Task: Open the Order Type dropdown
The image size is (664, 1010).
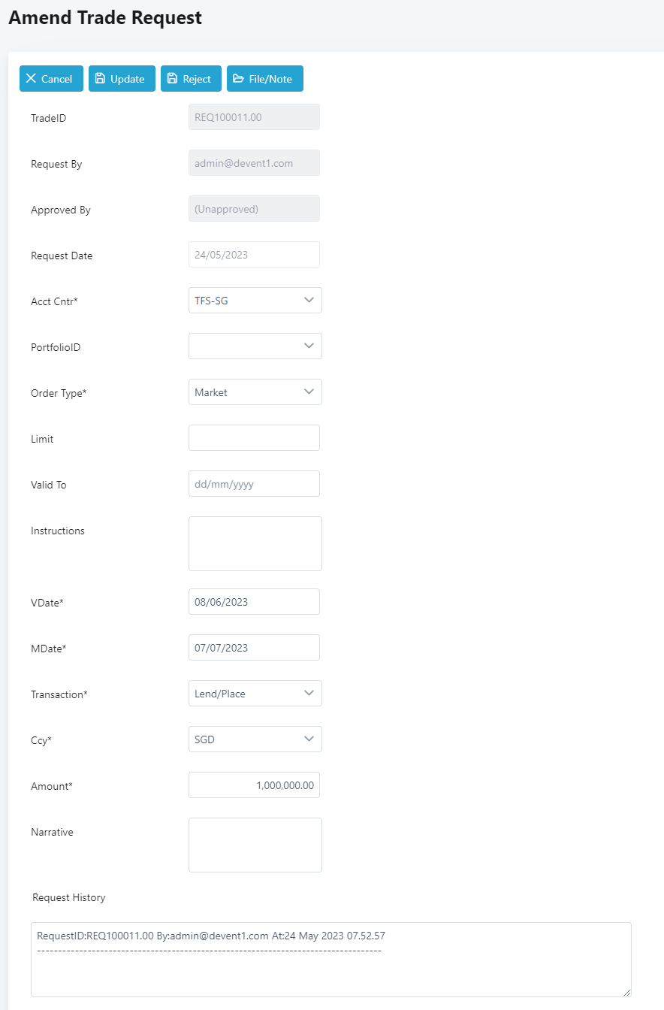Action: pos(255,392)
